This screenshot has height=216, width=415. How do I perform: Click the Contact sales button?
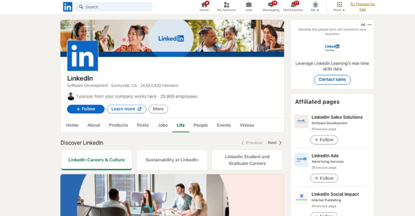(332, 79)
